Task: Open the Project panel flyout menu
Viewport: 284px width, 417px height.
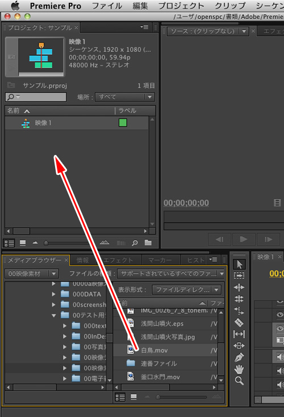Action: click(144, 27)
